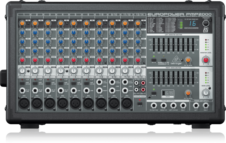Click channel 4 red MON knob
226x143 pixels.
[x=61, y=60]
